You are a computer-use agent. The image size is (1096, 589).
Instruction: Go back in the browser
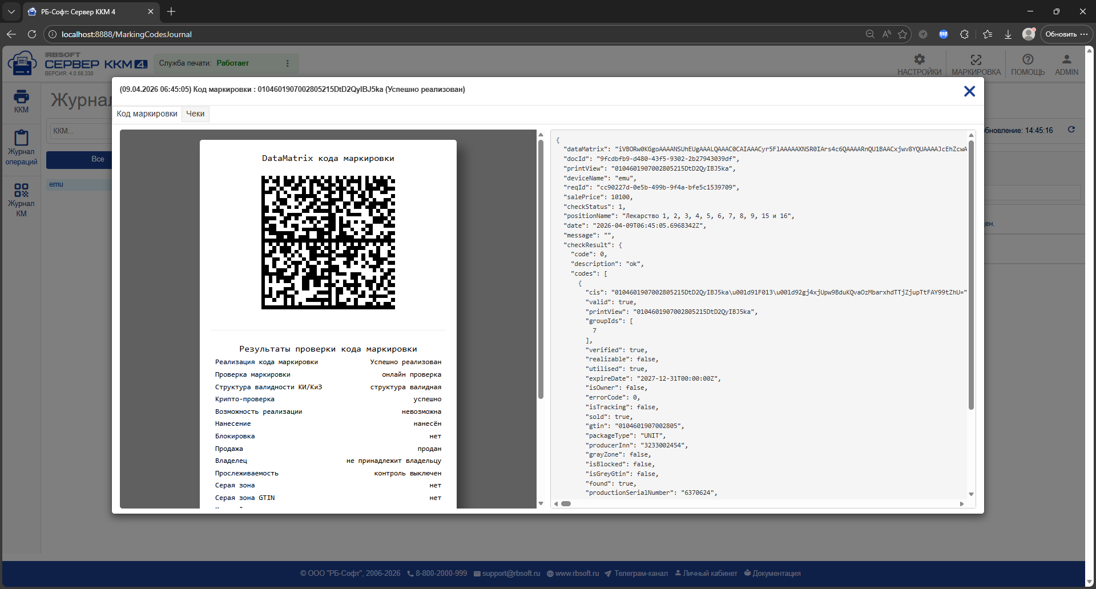tap(11, 34)
